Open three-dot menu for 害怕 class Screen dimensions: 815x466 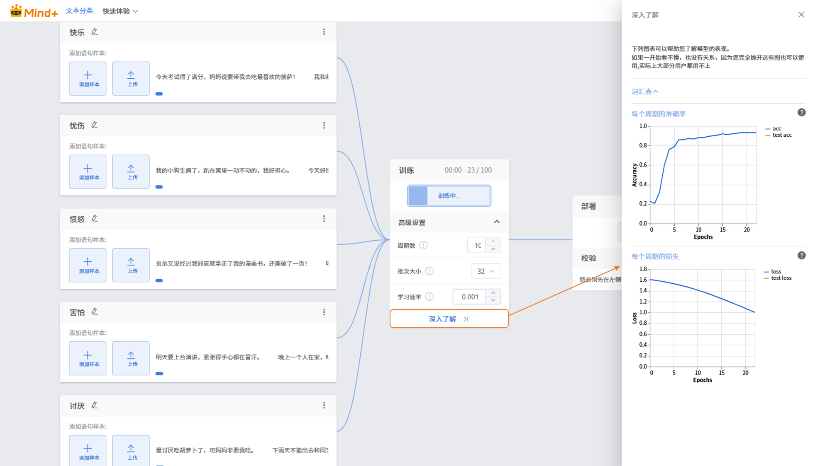click(324, 312)
